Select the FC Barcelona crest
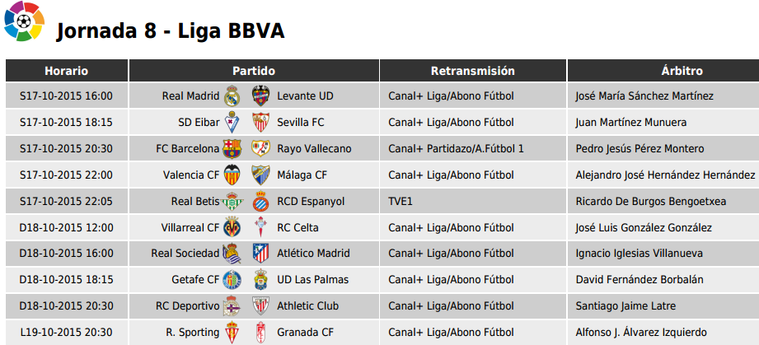 click(232, 148)
